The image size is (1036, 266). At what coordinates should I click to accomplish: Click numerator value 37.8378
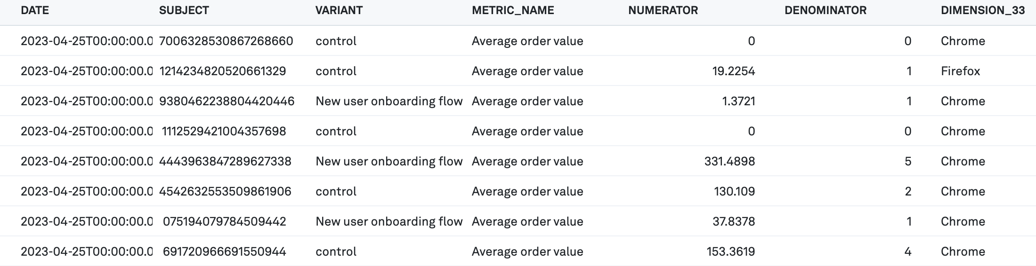tap(733, 222)
